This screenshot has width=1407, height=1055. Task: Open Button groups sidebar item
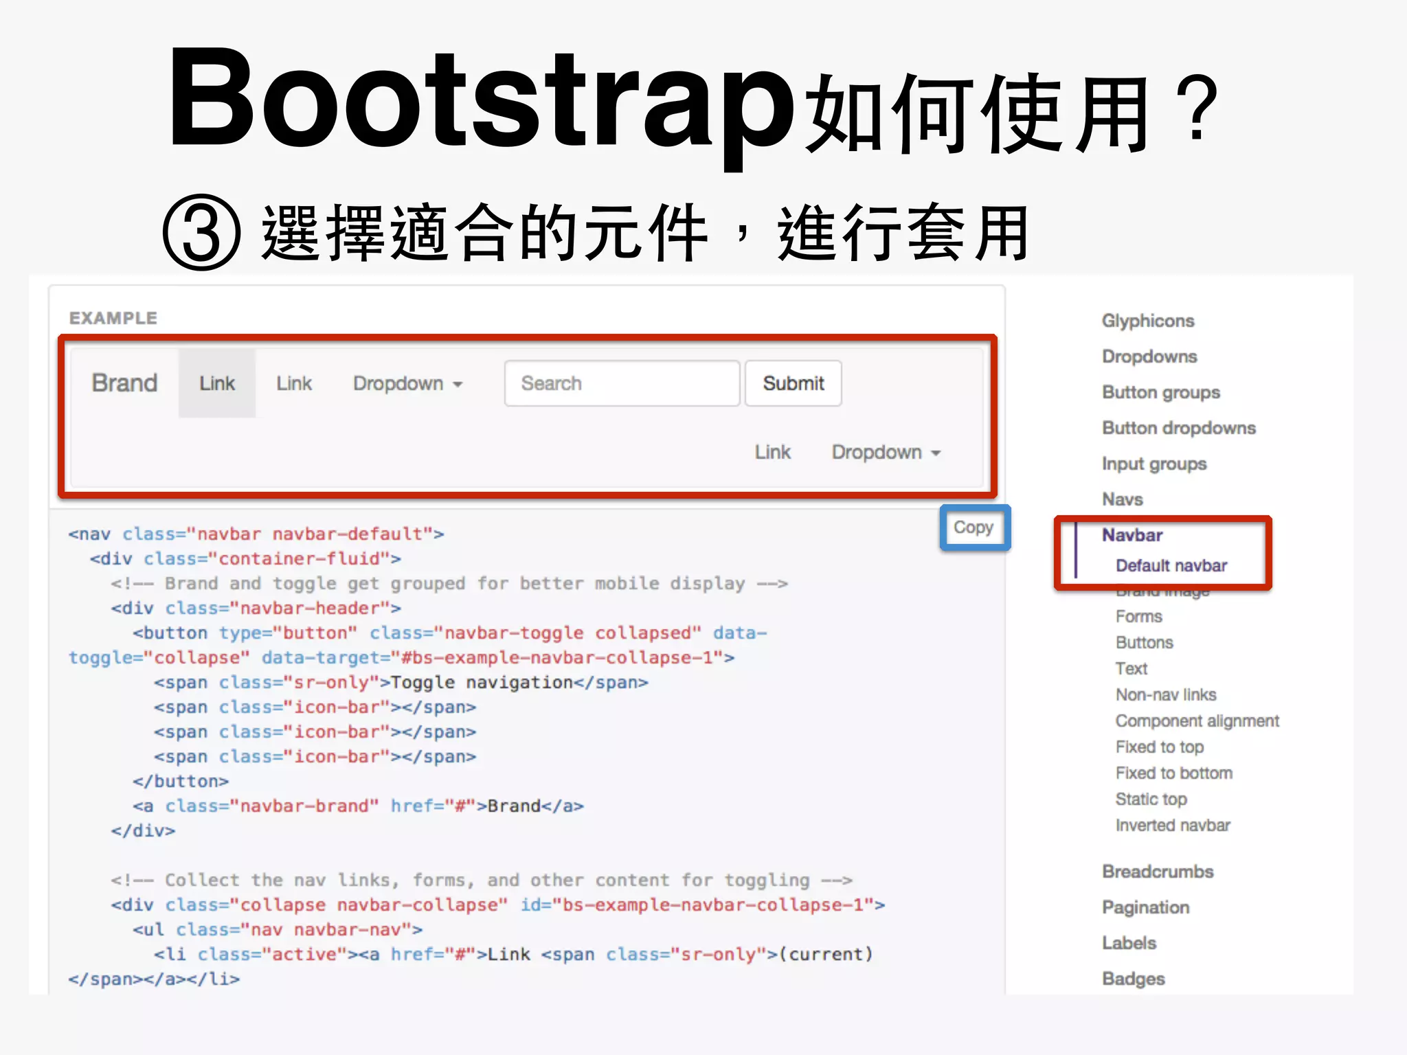click(x=1161, y=392)
